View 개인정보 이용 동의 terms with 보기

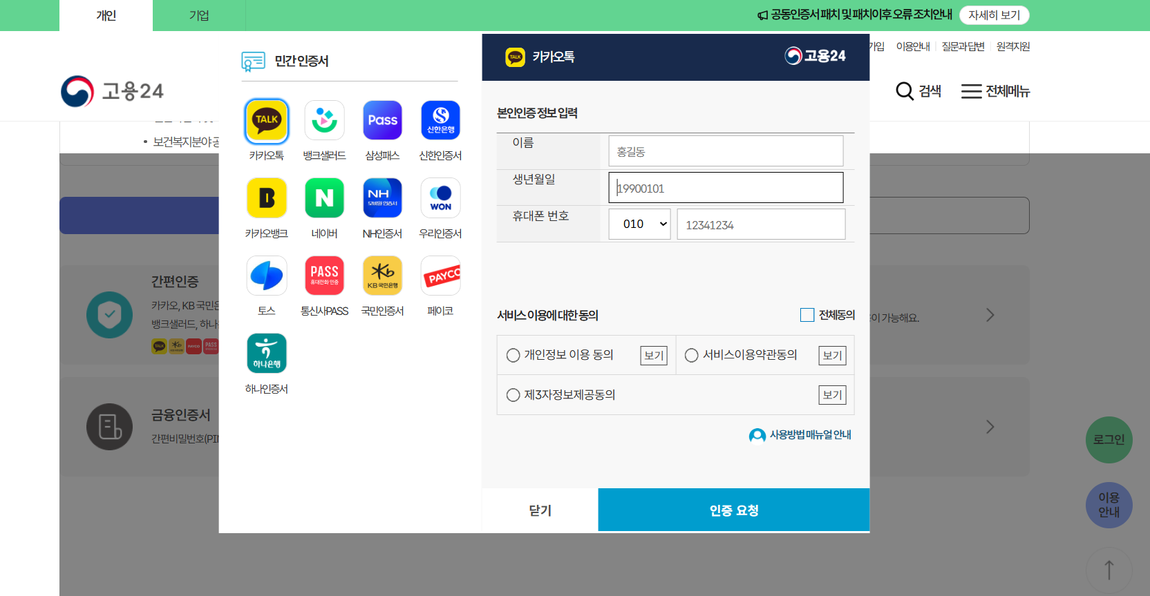pyautogui.click(x=654, y=356)
